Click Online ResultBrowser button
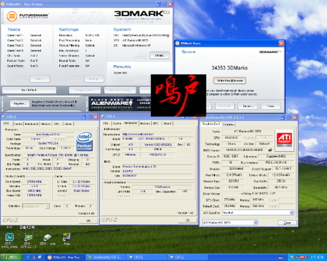 [229, 81]
